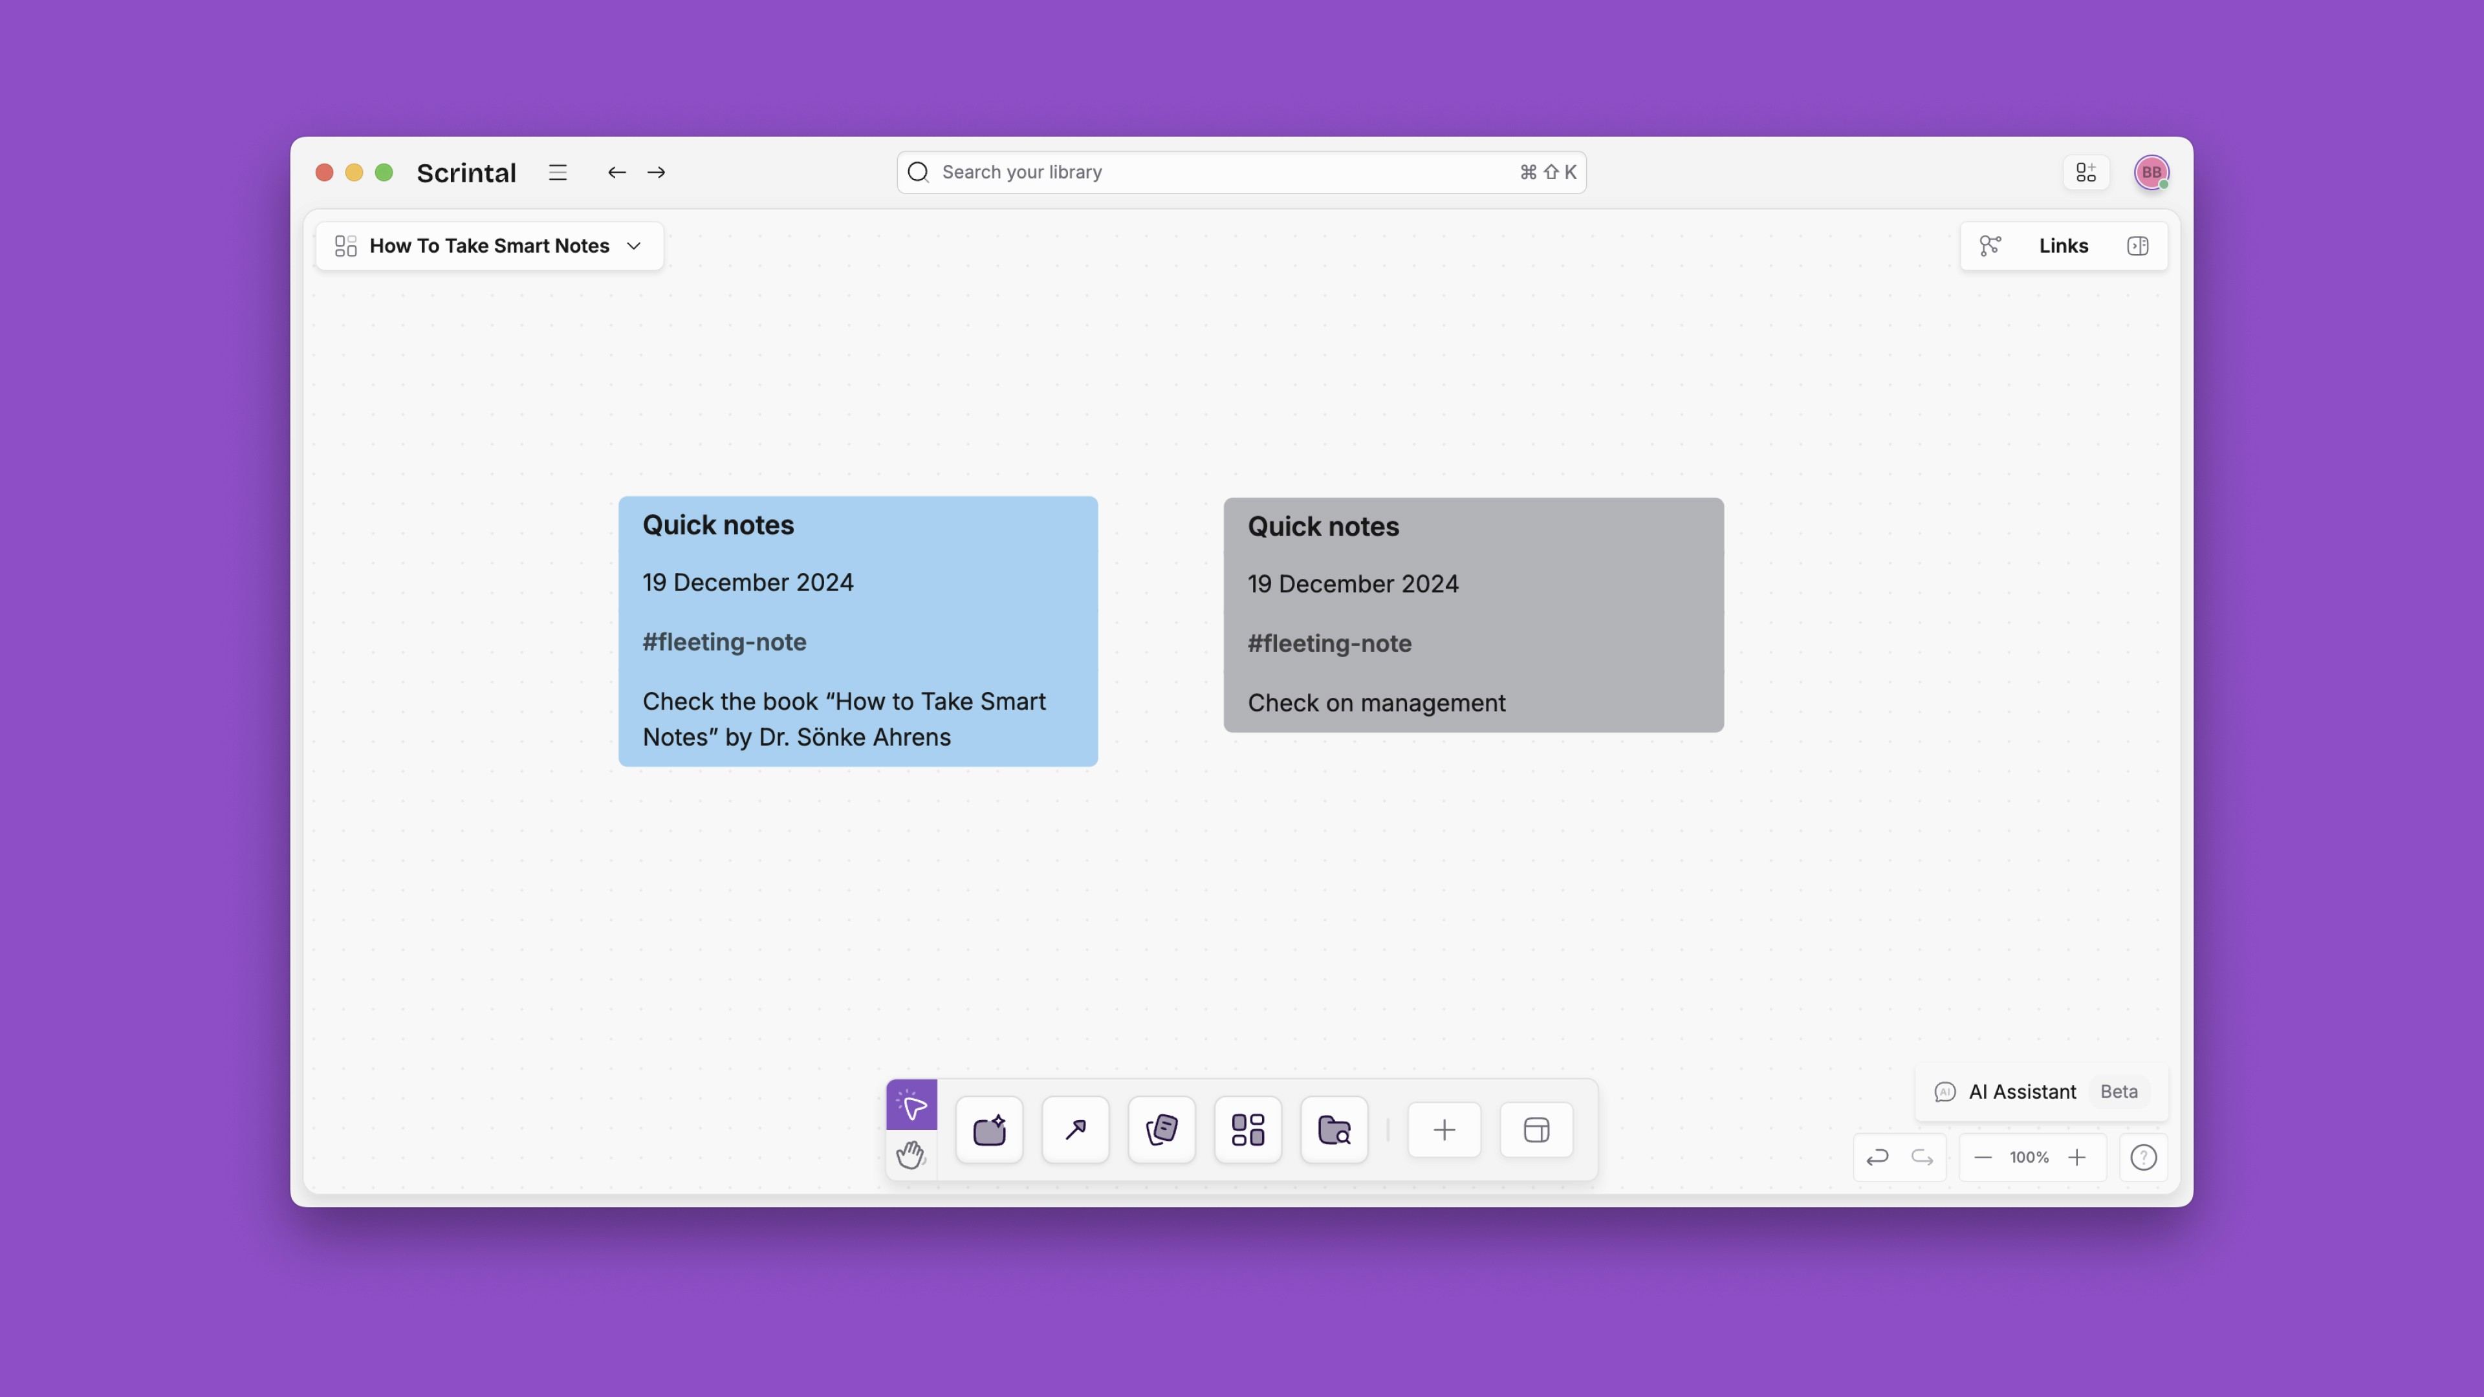Click the plus add-element button
The image size is (2484, 1397).
coord(1444,1129)
